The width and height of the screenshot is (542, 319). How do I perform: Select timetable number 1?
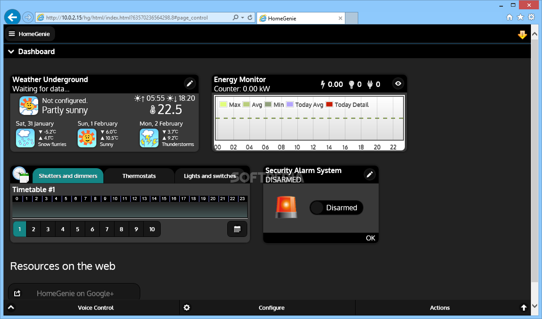click(x=20, y=229)
